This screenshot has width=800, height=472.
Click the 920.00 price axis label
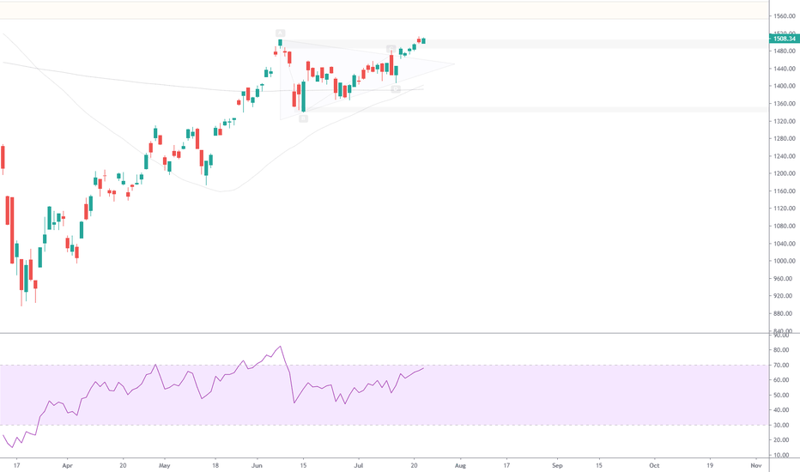click(x=783, y=296)
